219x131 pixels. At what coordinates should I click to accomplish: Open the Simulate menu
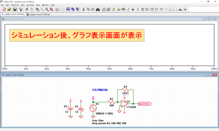(x=30, y=5)
